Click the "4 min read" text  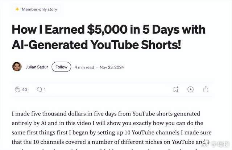84,67
